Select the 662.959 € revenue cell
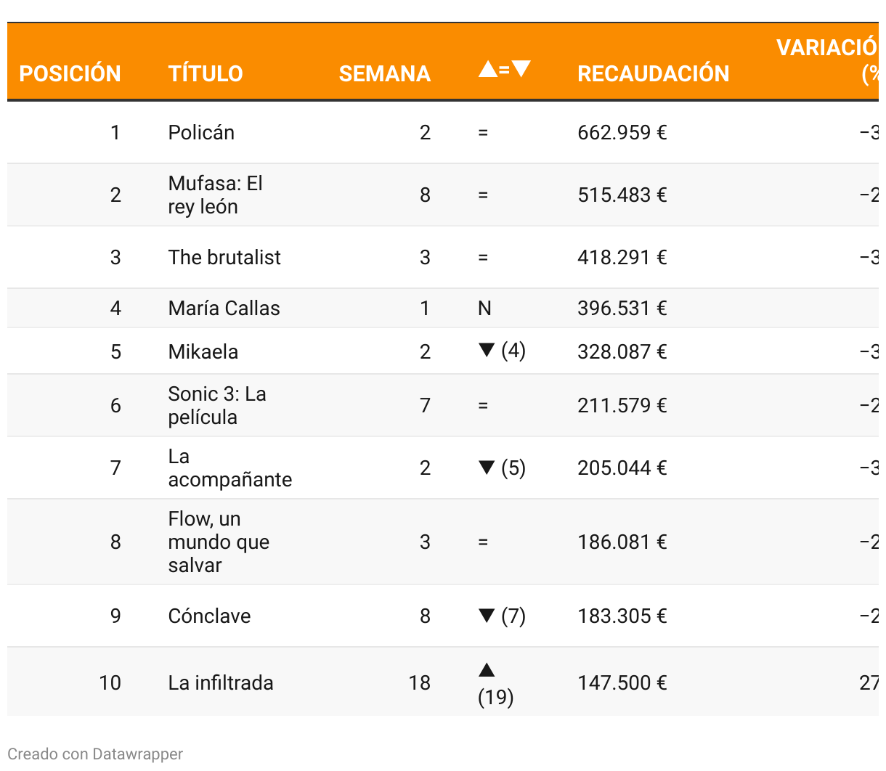The image size is (886, 771). click(x=622, y=132)
